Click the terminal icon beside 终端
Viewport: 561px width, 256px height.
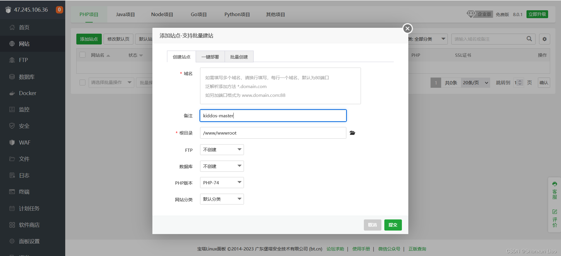[x=12, y=192]
